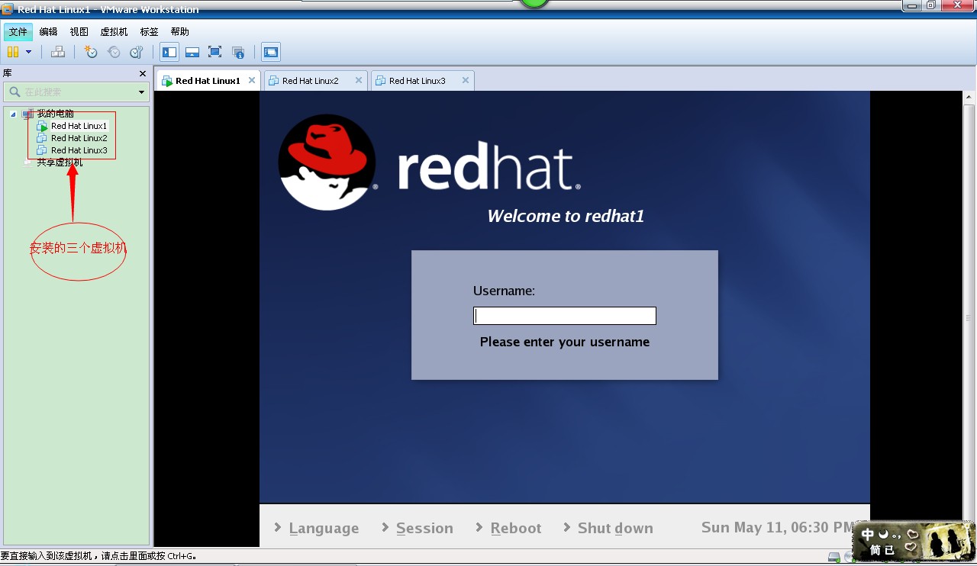This screenshot has height=566, width=977.
Task: Open the power options dropdown arrow
Action: [29, 52]
